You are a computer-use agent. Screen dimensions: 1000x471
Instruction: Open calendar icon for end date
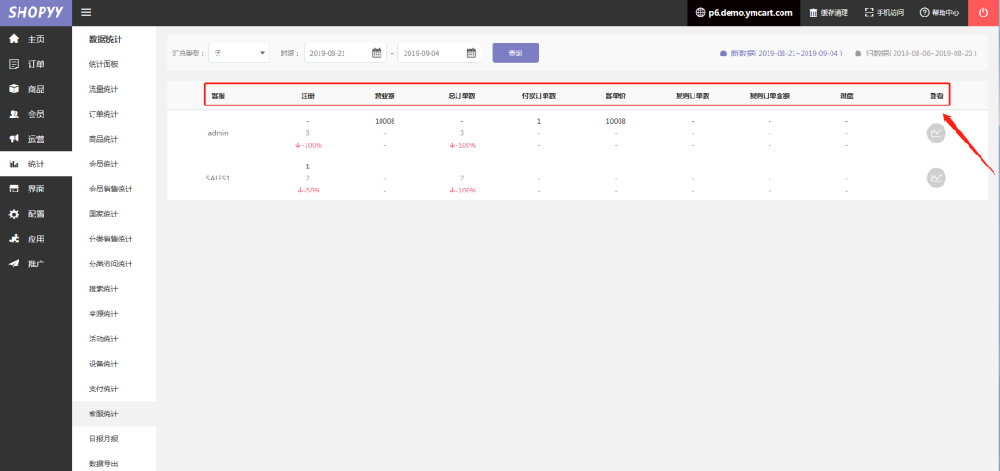[x=471, y=53]
